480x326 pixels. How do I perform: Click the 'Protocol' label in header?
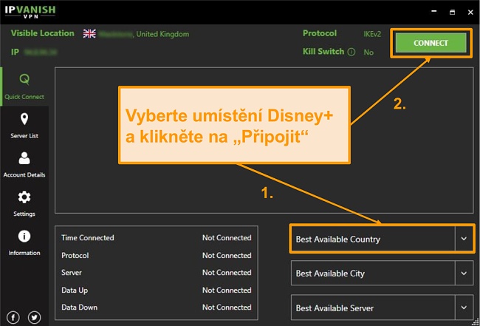tap(320, 33)
